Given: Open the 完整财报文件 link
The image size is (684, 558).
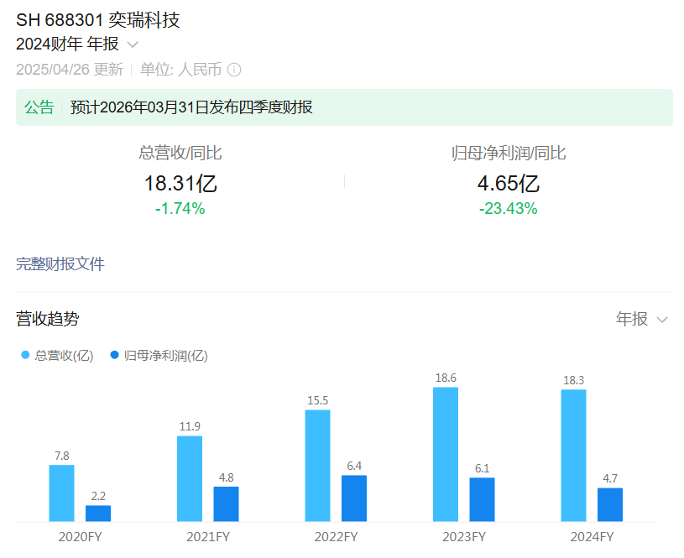Looking at the screenshot, I should (60, 264).
